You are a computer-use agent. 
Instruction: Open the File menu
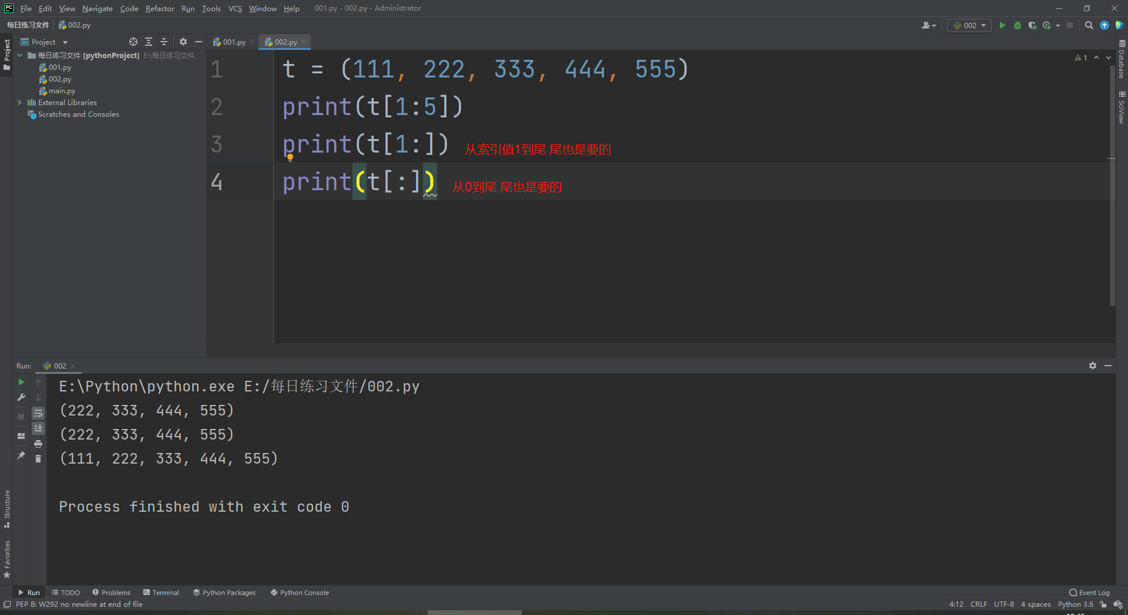26,8
